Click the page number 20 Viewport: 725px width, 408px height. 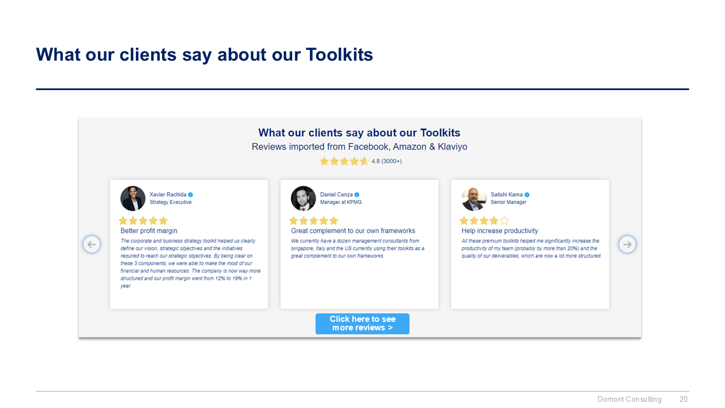click(x=683, y=399)
